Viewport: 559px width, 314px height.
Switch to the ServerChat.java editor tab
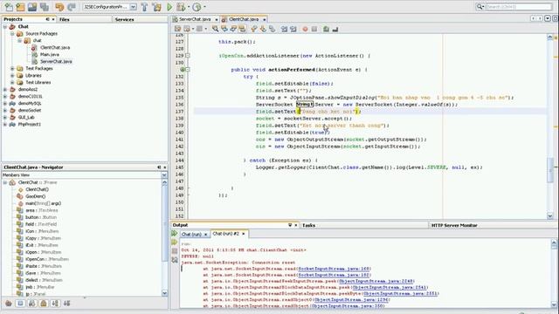[195, 19]
